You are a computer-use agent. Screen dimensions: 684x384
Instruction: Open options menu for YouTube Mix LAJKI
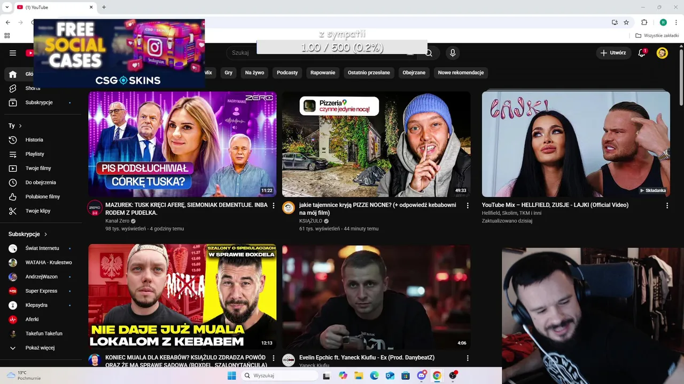click(x=667, y=205)
